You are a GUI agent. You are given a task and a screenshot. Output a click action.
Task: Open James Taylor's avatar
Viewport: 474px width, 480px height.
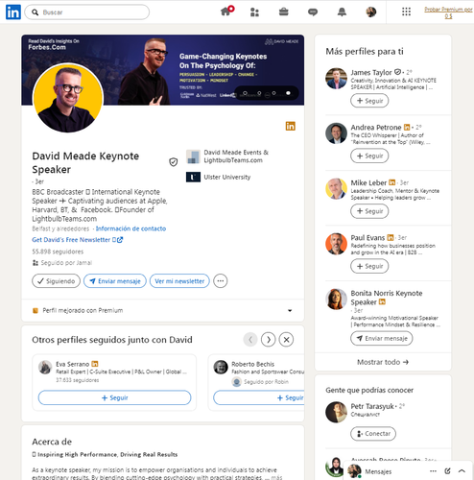(336, 79)
